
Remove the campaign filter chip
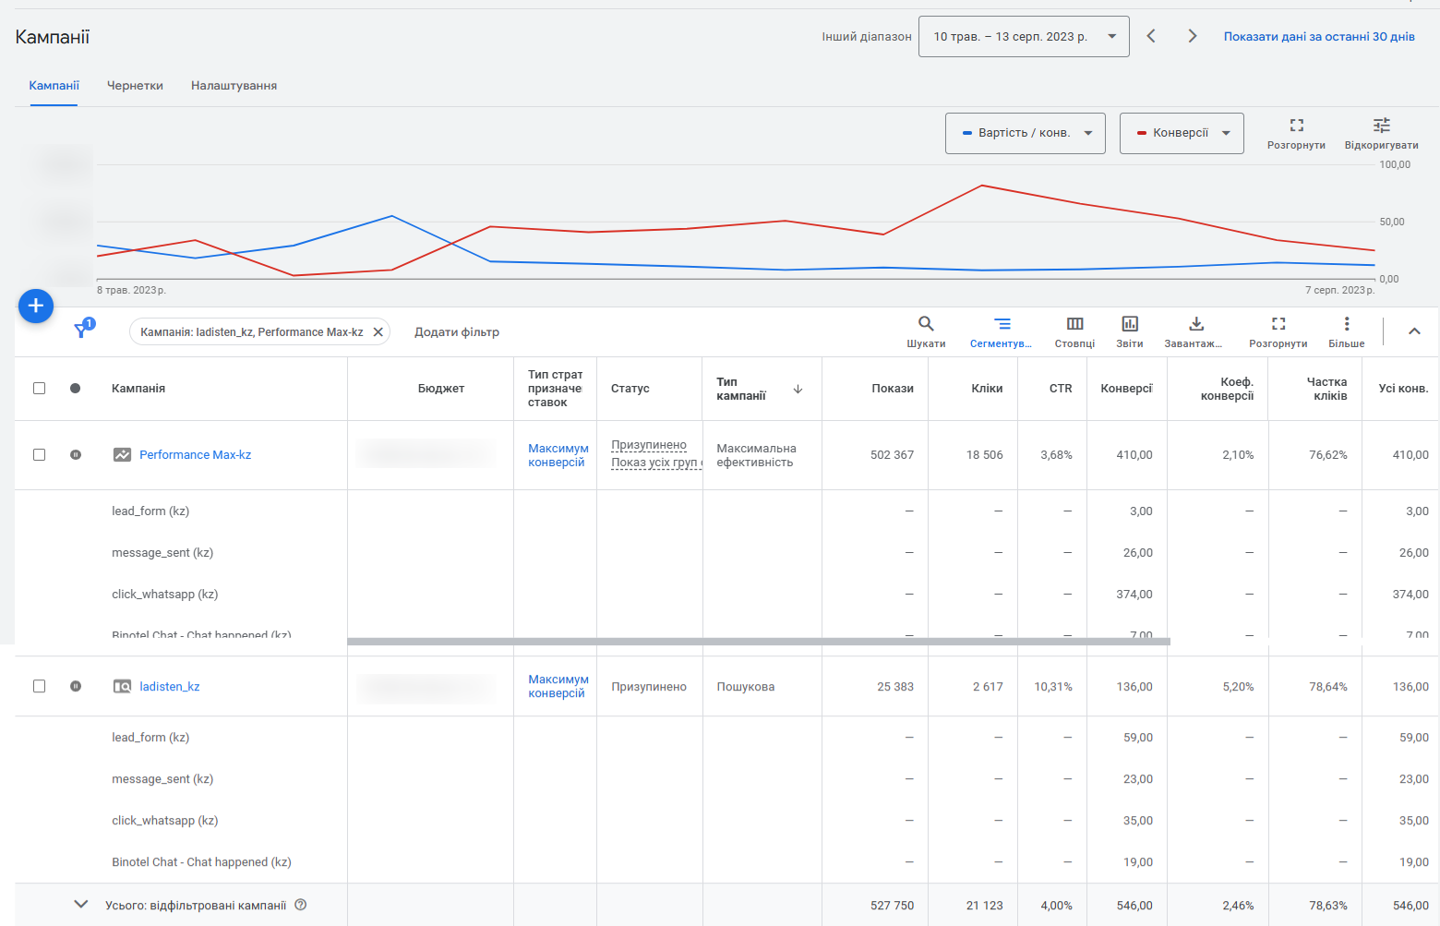378,332
